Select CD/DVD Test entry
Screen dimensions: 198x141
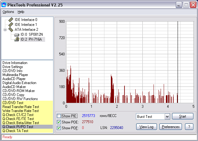tap(27, 103)
